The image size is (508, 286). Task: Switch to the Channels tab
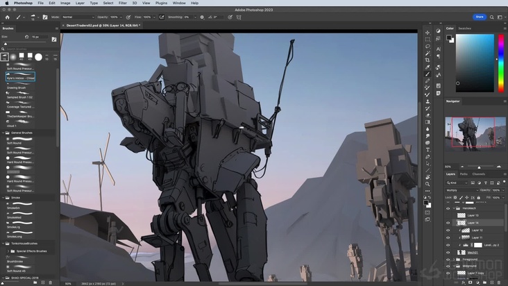click(479, 174)
